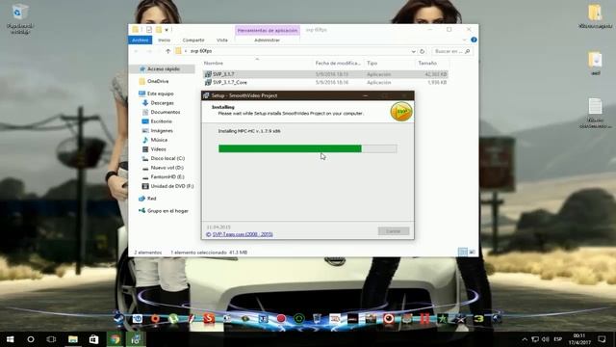Viewport: 616px width, 347px height.
Task: Open Imágenes in navigation pane
Action: (x=162, y=131)
